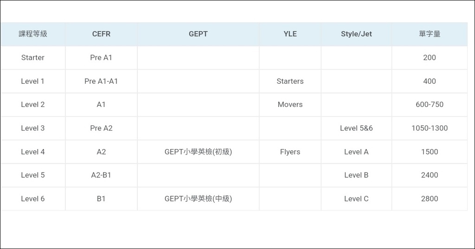
Task: Select the CEFR column header
Action: 101,34
